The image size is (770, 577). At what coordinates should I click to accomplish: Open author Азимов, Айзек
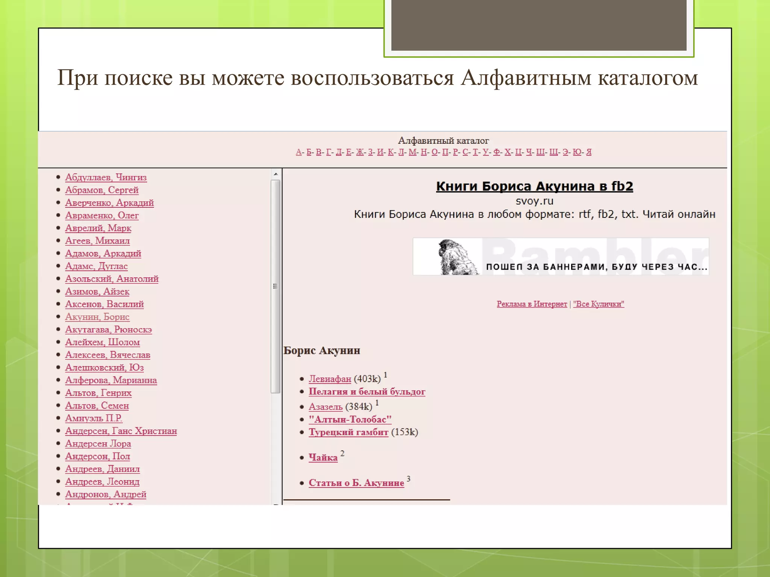tap(97, 292)
